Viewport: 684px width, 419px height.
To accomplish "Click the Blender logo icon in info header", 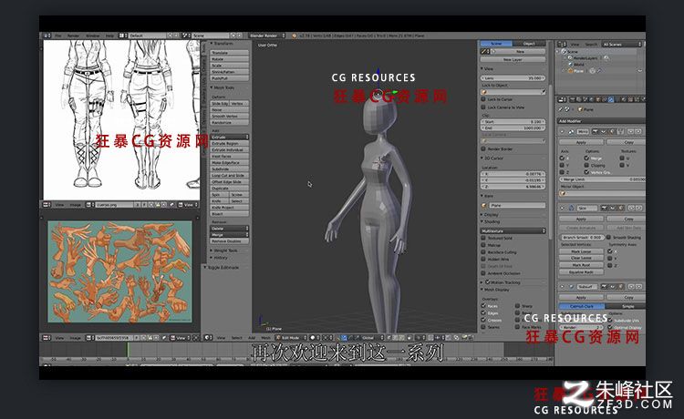I will click(294, 36).
